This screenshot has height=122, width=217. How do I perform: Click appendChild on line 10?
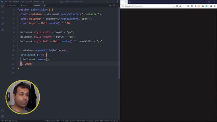tap(43, 50)
